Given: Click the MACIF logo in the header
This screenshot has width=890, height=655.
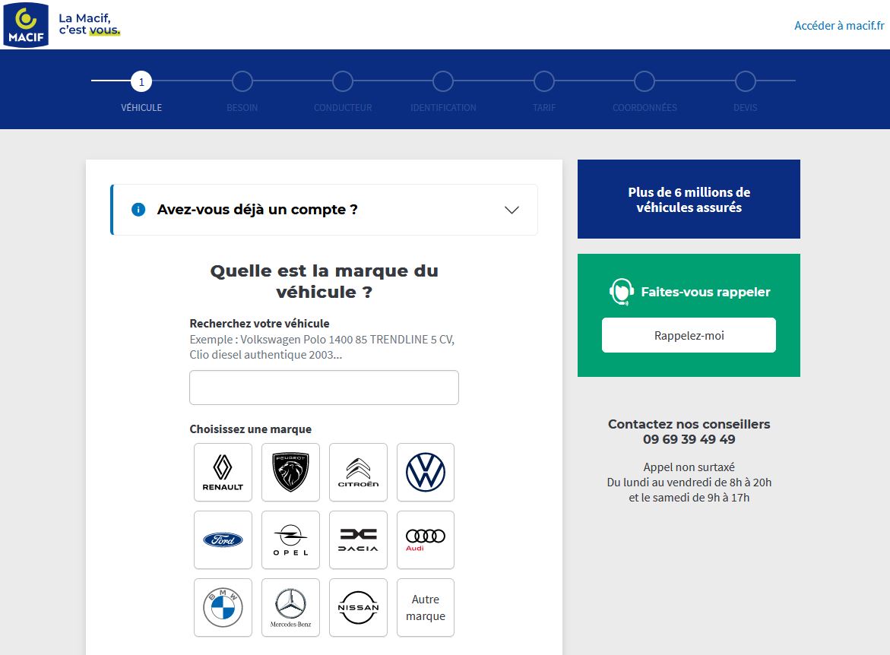Looking at the screenshot, I should pos(26,24).
